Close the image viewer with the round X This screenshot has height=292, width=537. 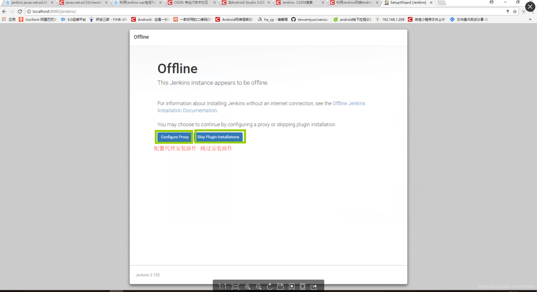click(530, 6)
